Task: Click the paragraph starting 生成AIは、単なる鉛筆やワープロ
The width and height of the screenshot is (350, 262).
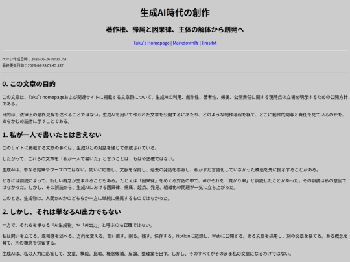Action: tap(161, 170)
